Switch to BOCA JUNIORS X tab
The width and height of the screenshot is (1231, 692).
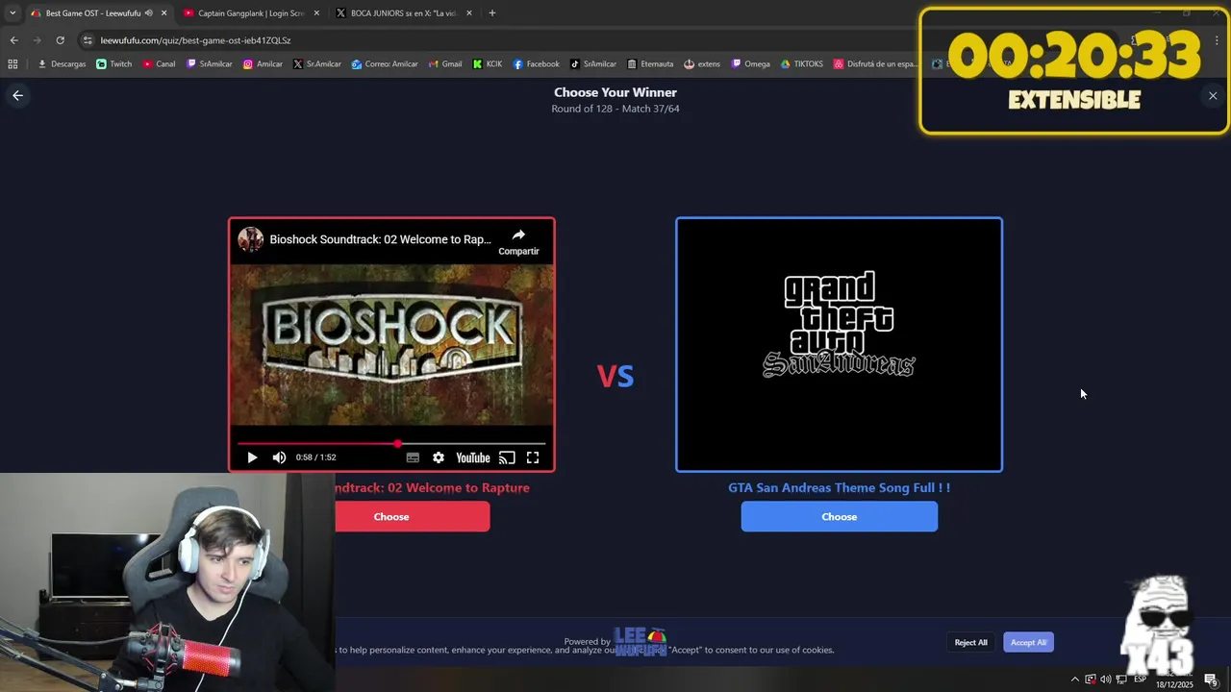tap(403, 13)
